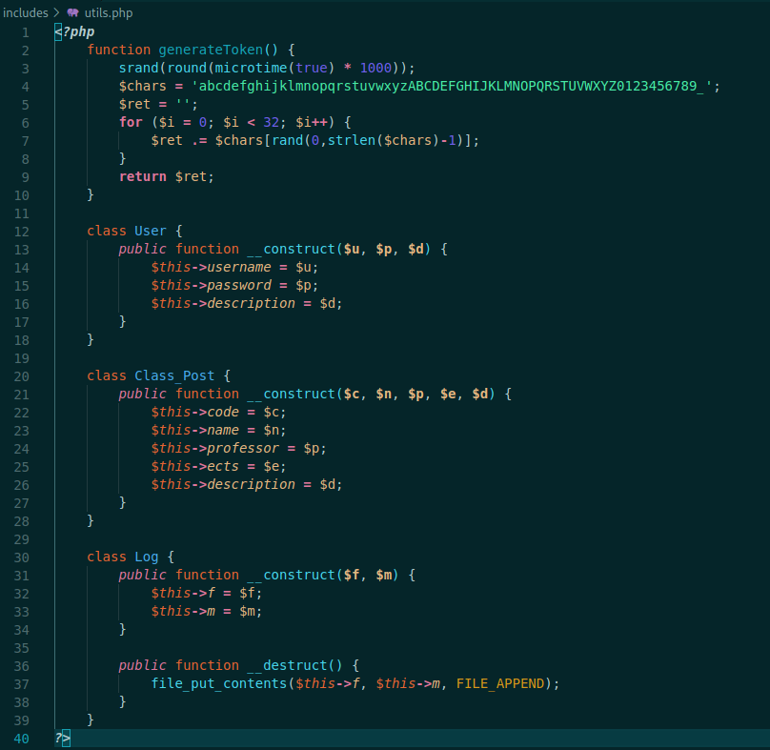
Task: Click the srand call on line 3
Action: [139, 68]
